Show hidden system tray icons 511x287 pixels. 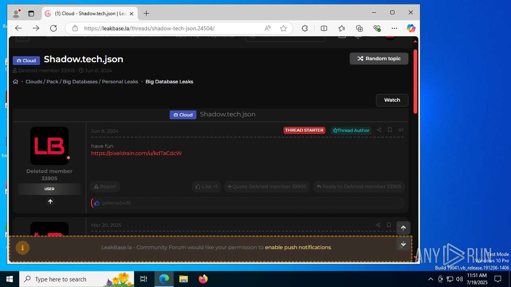pyautogui.click(x=430, y=279)
